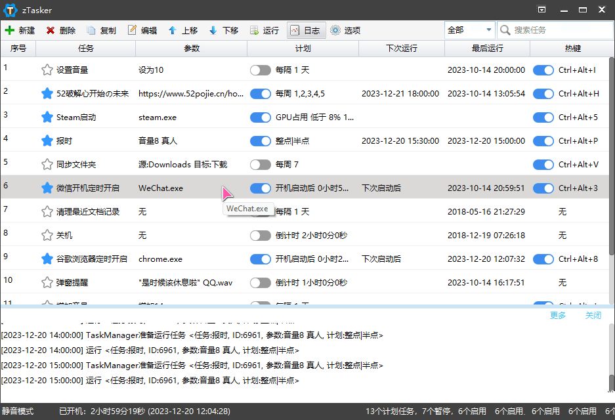
Task: Click 更多 link in log panel
Action: tap(558, 316)
